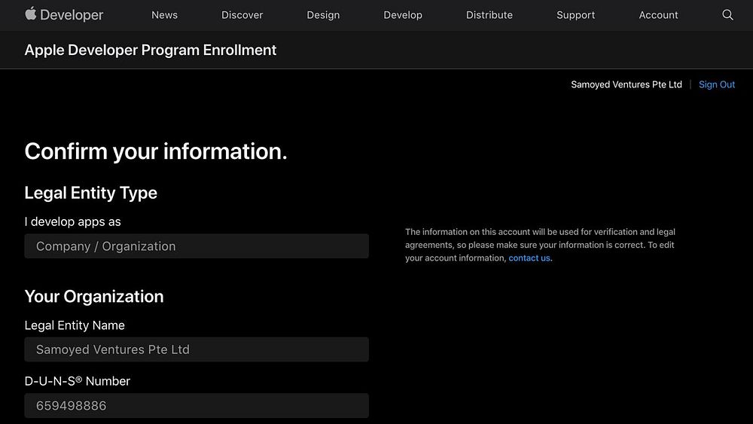Navigate to Distribute

[489, 15]
